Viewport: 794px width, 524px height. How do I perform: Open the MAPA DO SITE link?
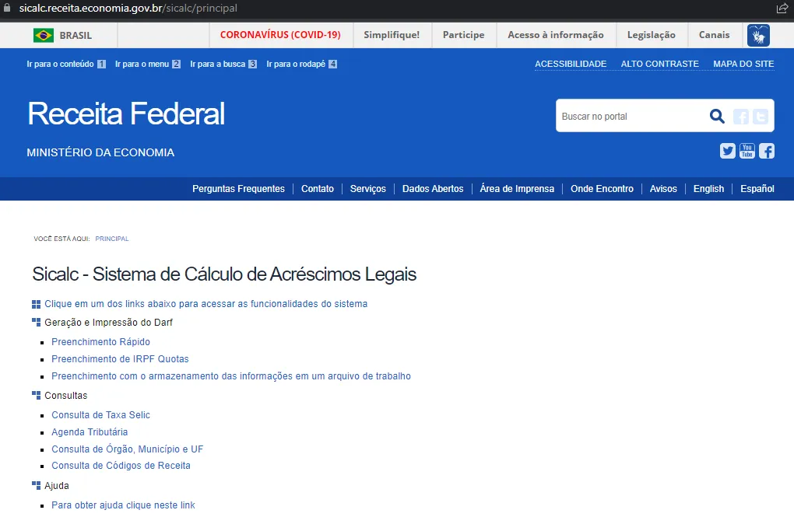click(743, 64)
